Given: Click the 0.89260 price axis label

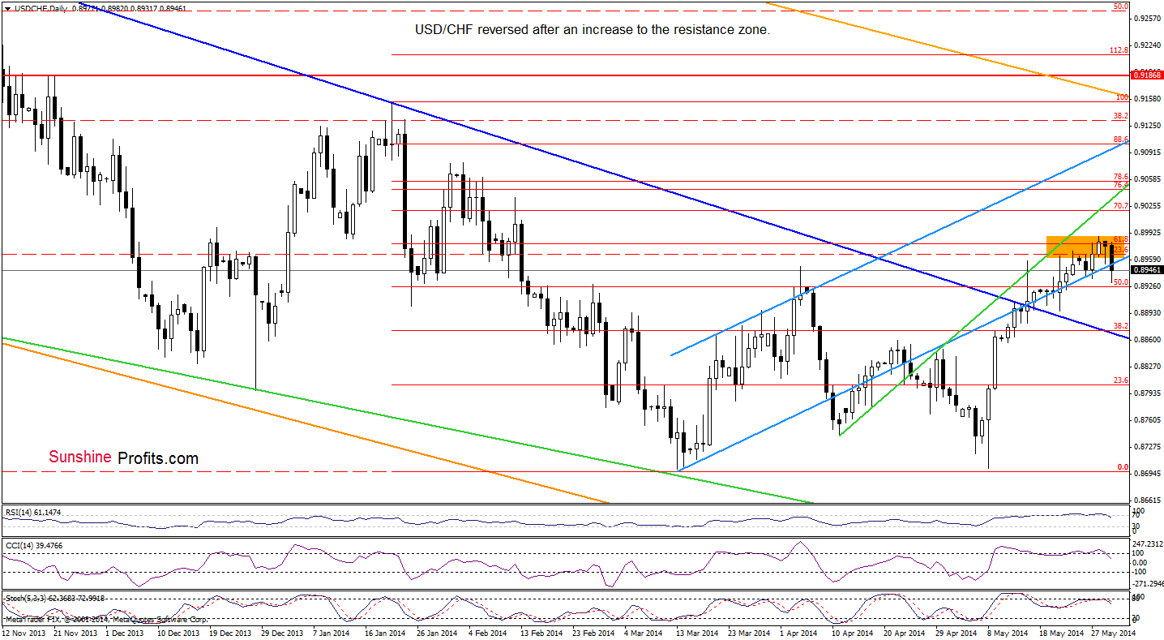Looking at the screenshot, I should click(x=1148, y=286).
